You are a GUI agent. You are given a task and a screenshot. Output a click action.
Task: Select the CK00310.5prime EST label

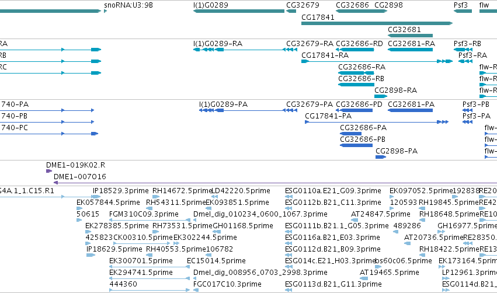pyautogui.click(x=143, y=238)
